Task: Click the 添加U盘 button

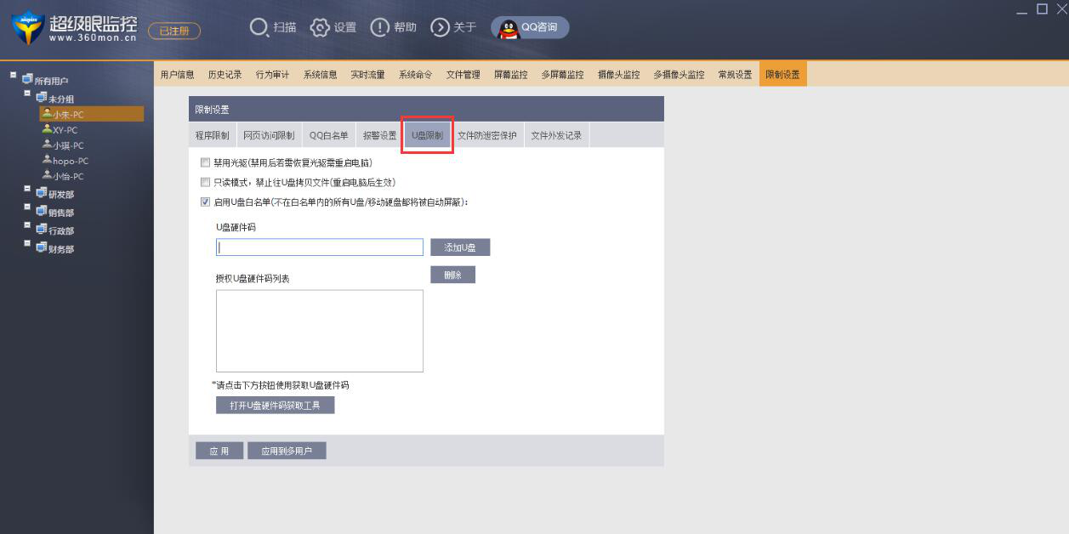Action: pos(460,247)
